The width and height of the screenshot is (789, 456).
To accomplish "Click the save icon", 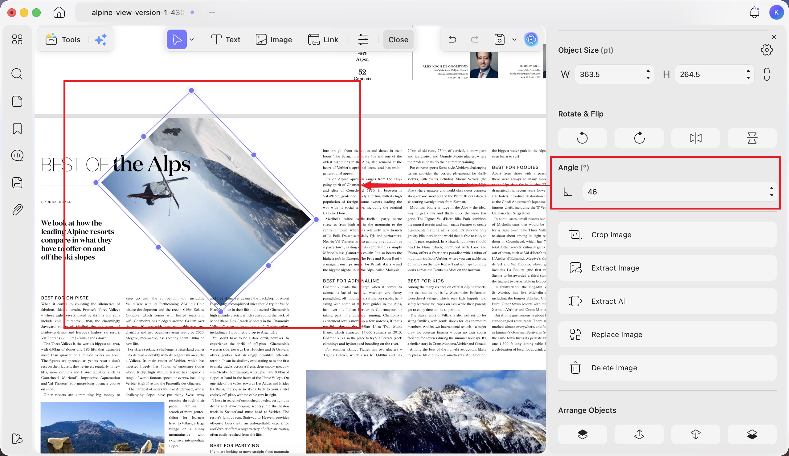I will tap(499, 39).
